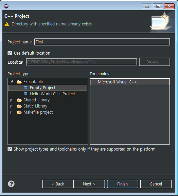This screenshot has width=178, height=196.
Task: Expand the Shared Library tree node
Action: [x=11, y=100]
